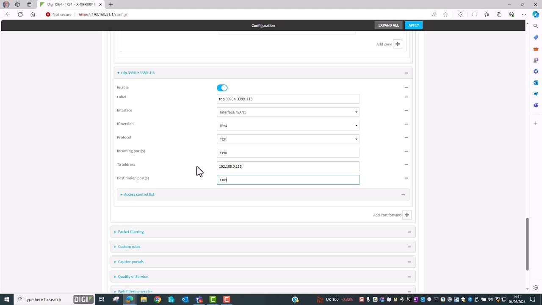Screen dimensions: 542x305
Task: Open the Windows notifications center icon
Action: tap(533, 299)
